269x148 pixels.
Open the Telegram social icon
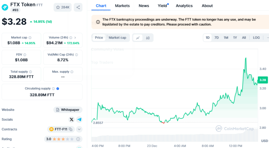79,119
